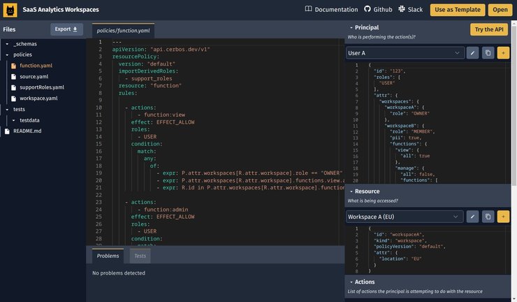Copy the User A principal
The image size is (517, 302).
[488, 52]
